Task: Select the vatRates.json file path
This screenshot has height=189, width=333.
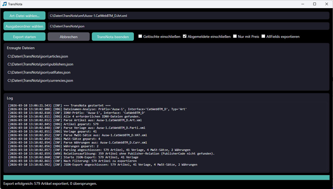Action: tap(39, 72)
